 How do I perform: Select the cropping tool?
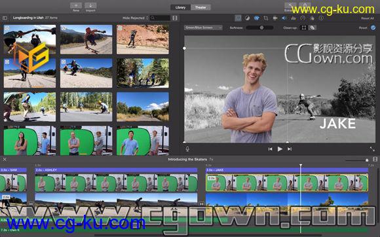click(266, 18)
